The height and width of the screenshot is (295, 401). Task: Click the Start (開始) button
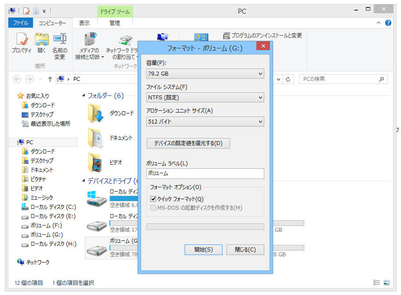tap(204, 250)
